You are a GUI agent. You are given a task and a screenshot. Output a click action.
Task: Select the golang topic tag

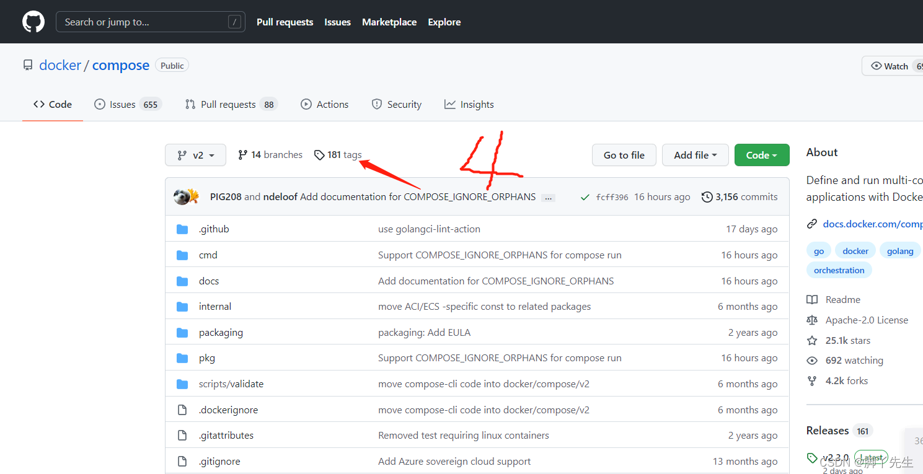(900, 251)
